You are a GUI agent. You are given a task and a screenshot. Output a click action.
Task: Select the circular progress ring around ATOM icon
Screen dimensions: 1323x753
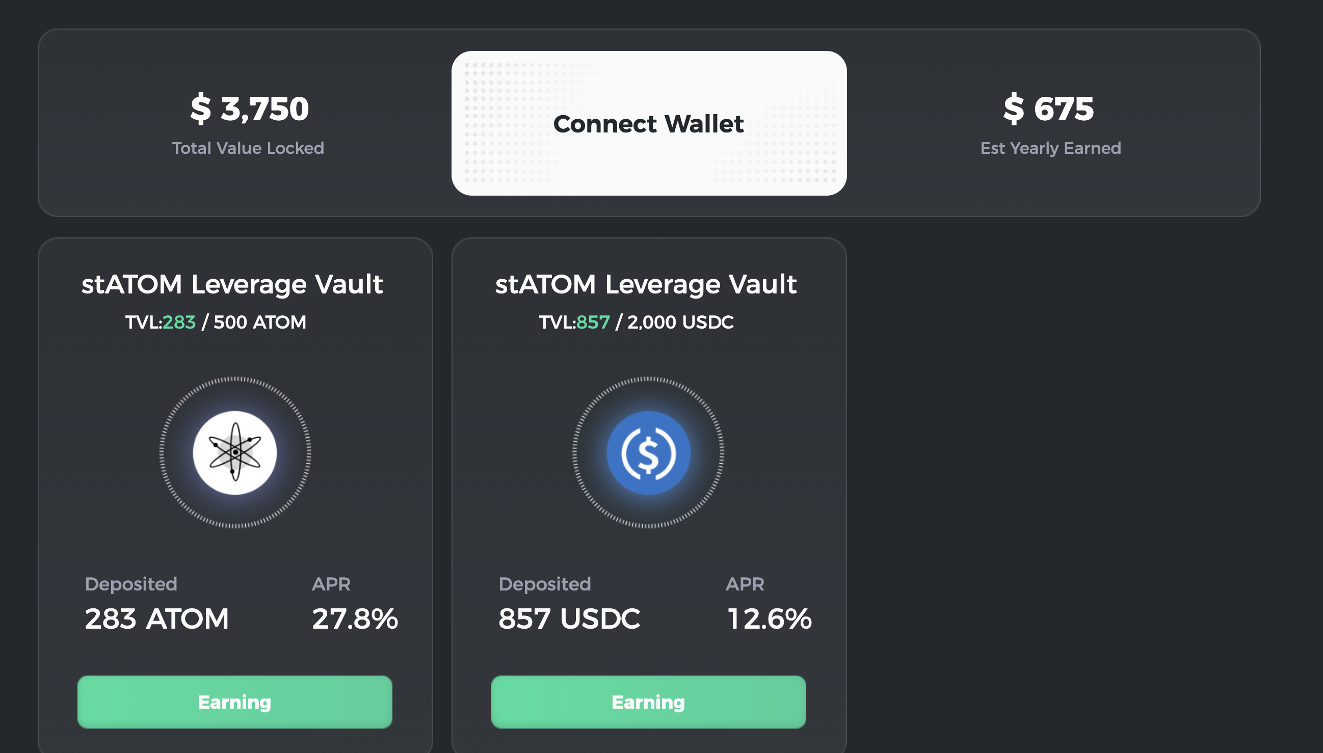(235, 380)
